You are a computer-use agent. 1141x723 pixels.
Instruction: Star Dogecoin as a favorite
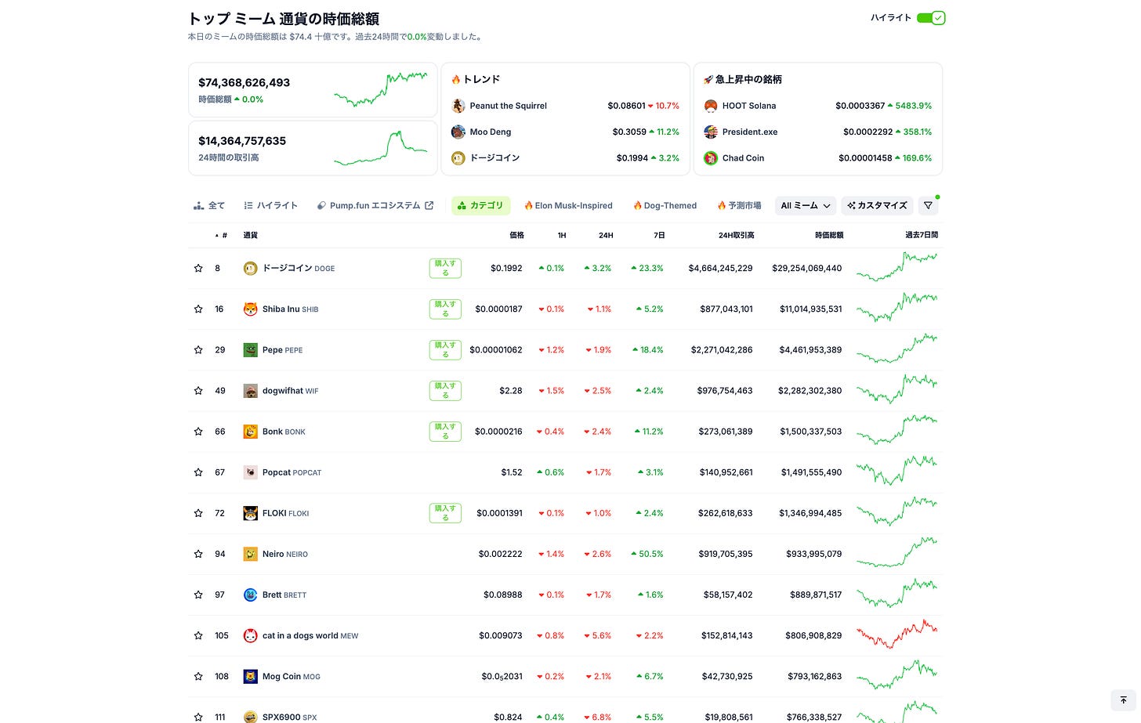(198, 269)
